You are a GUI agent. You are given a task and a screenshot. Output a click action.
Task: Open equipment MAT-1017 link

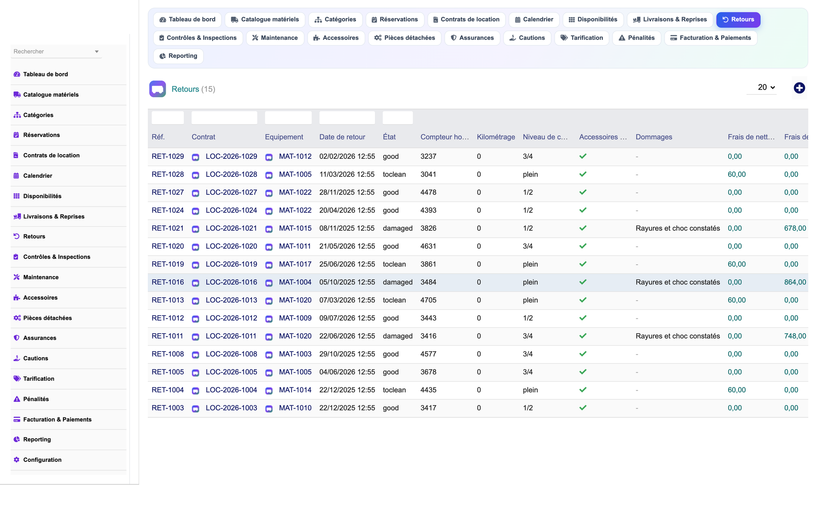point(295,264)
